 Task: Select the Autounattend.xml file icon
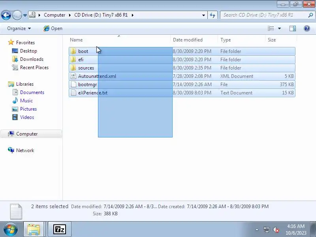tap(73, 76)
